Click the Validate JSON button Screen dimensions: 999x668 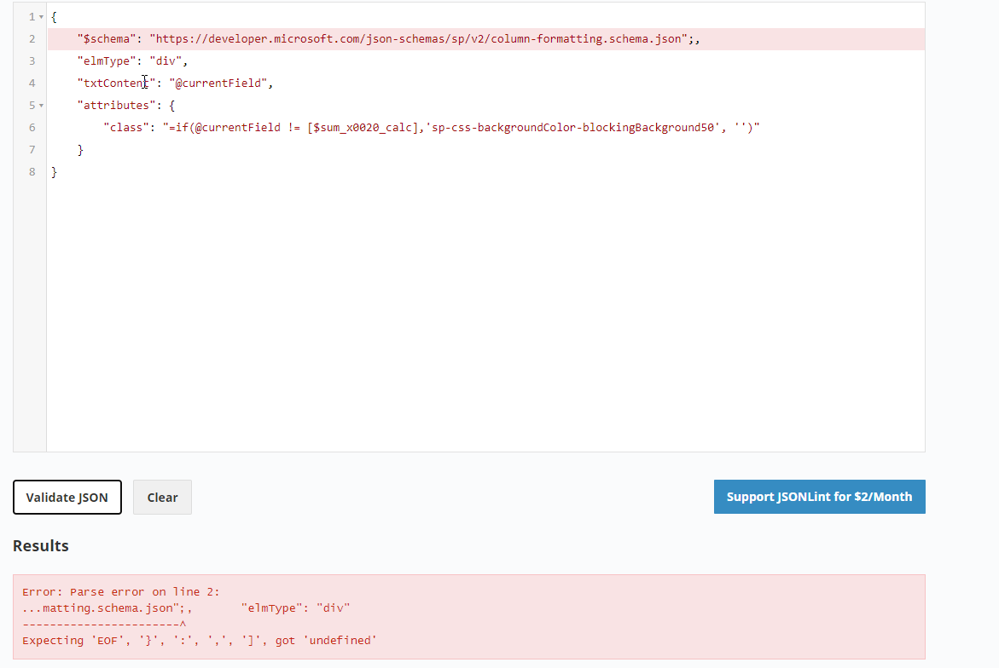tap(67, 497)
